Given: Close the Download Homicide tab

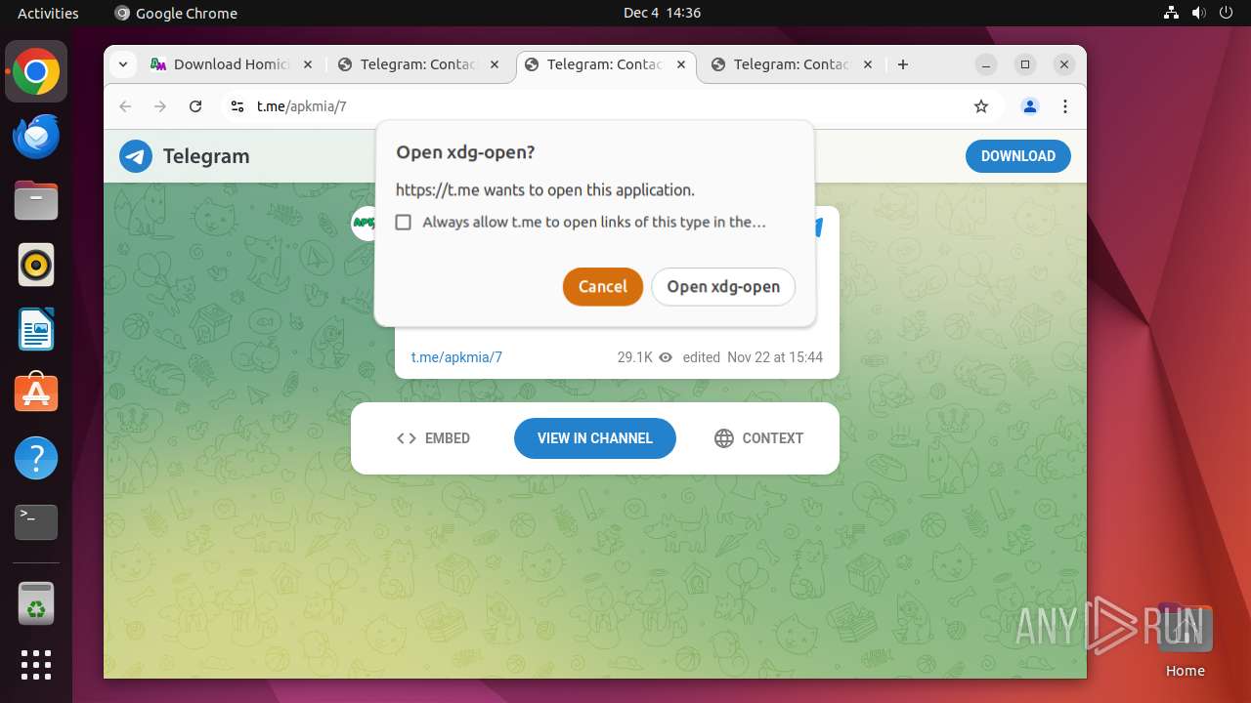Looking at the screenshot, I should (308, 64).
